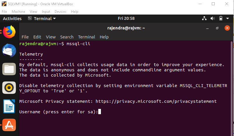Open Rhythmbox music player icon

tap(9, 87)
